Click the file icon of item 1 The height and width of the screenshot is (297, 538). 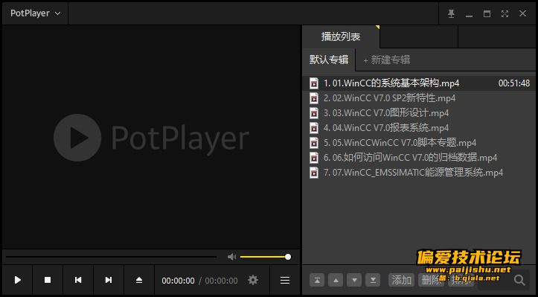[314, 83]
